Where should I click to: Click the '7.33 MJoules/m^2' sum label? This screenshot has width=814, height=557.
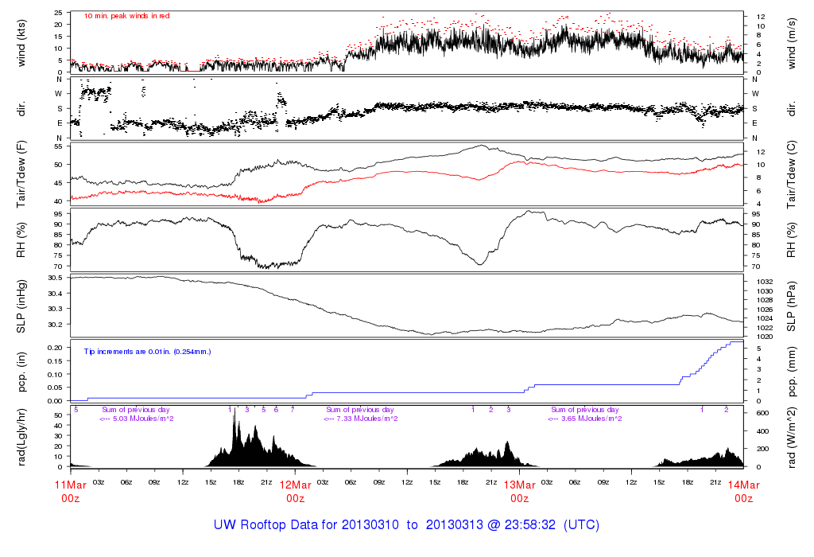pos(367,419)
